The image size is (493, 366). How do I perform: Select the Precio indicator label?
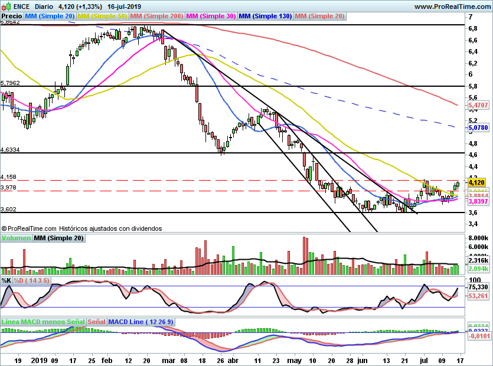click(12, 17)
